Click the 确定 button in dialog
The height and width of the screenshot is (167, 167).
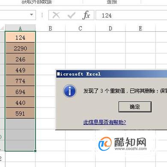pos(135,107)
